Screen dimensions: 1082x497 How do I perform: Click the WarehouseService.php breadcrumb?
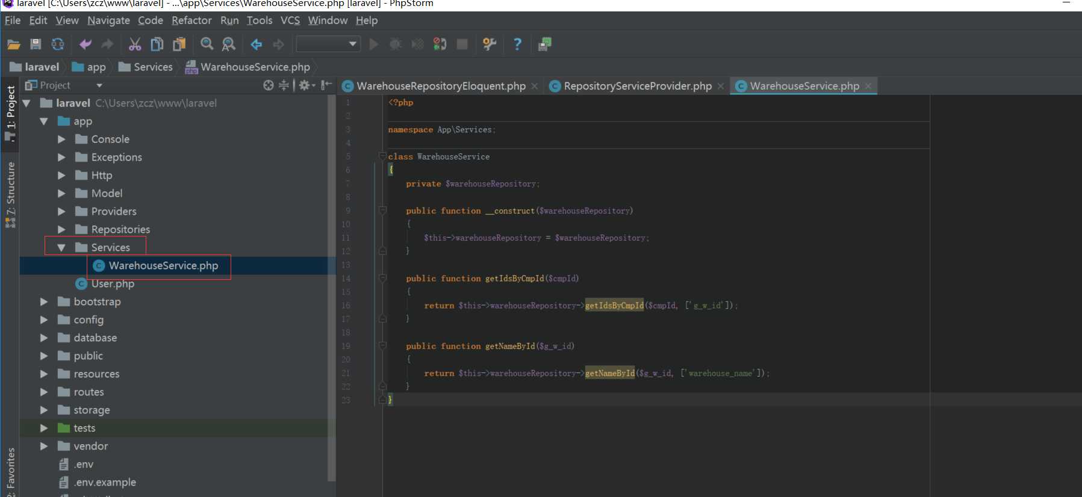pos(248,67)
